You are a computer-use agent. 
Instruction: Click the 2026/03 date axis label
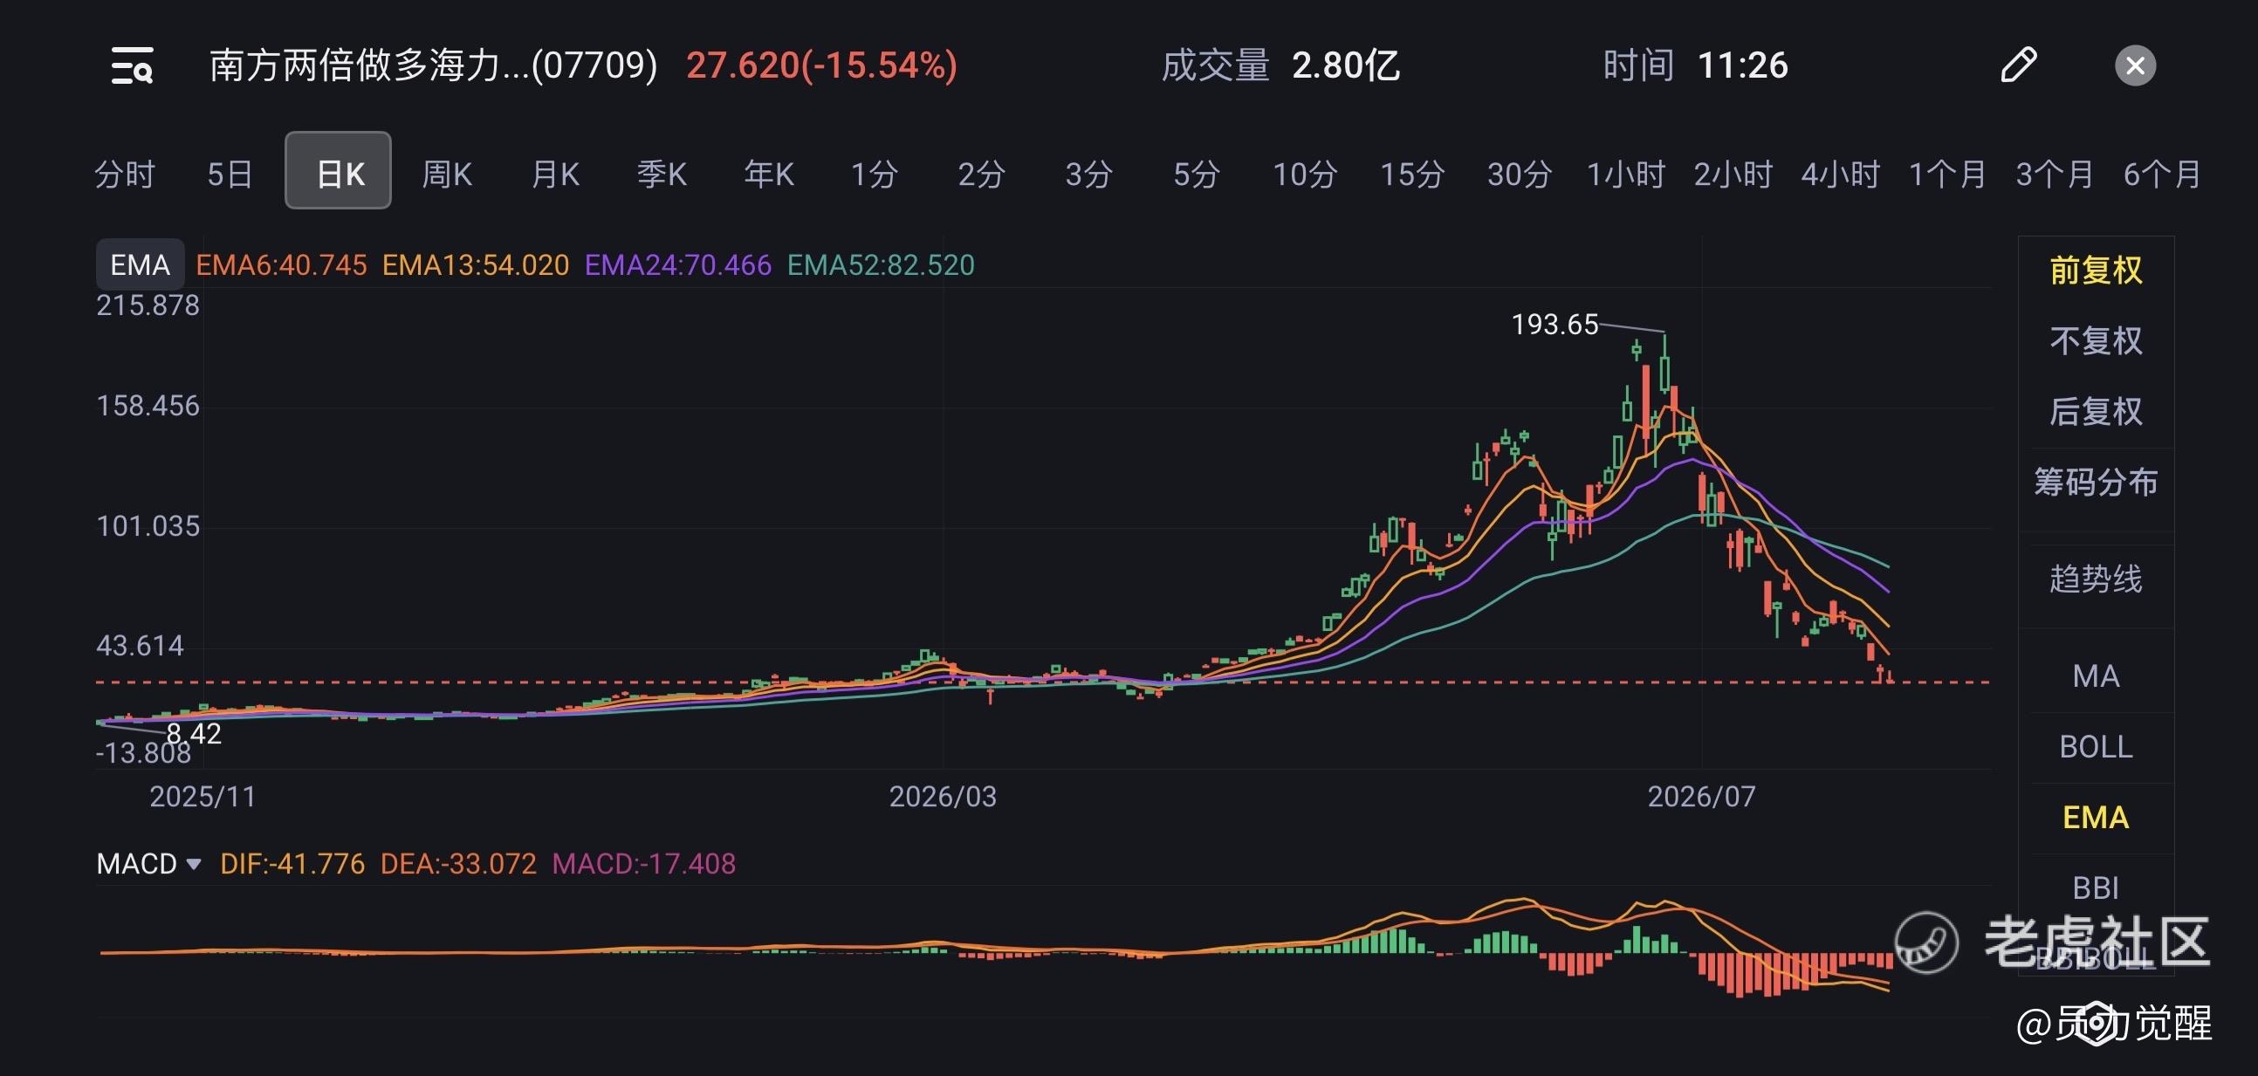pyautogui.click(x=944, y=797)
